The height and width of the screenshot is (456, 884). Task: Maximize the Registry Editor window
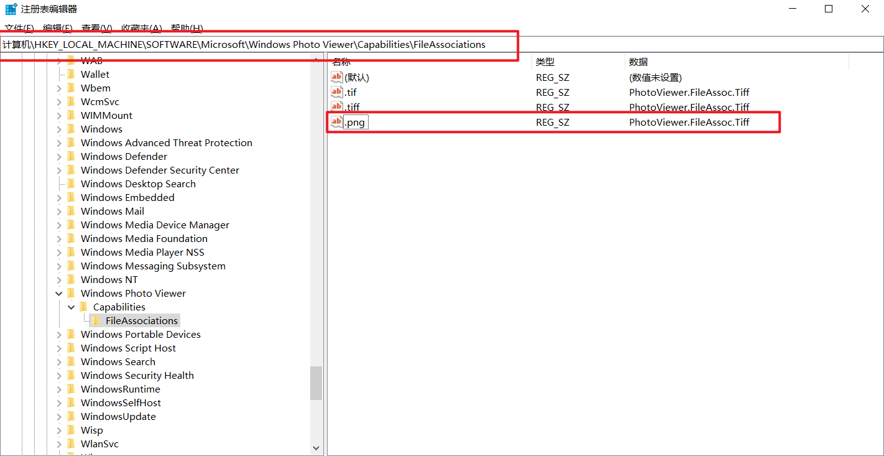(x=829, y=9)
